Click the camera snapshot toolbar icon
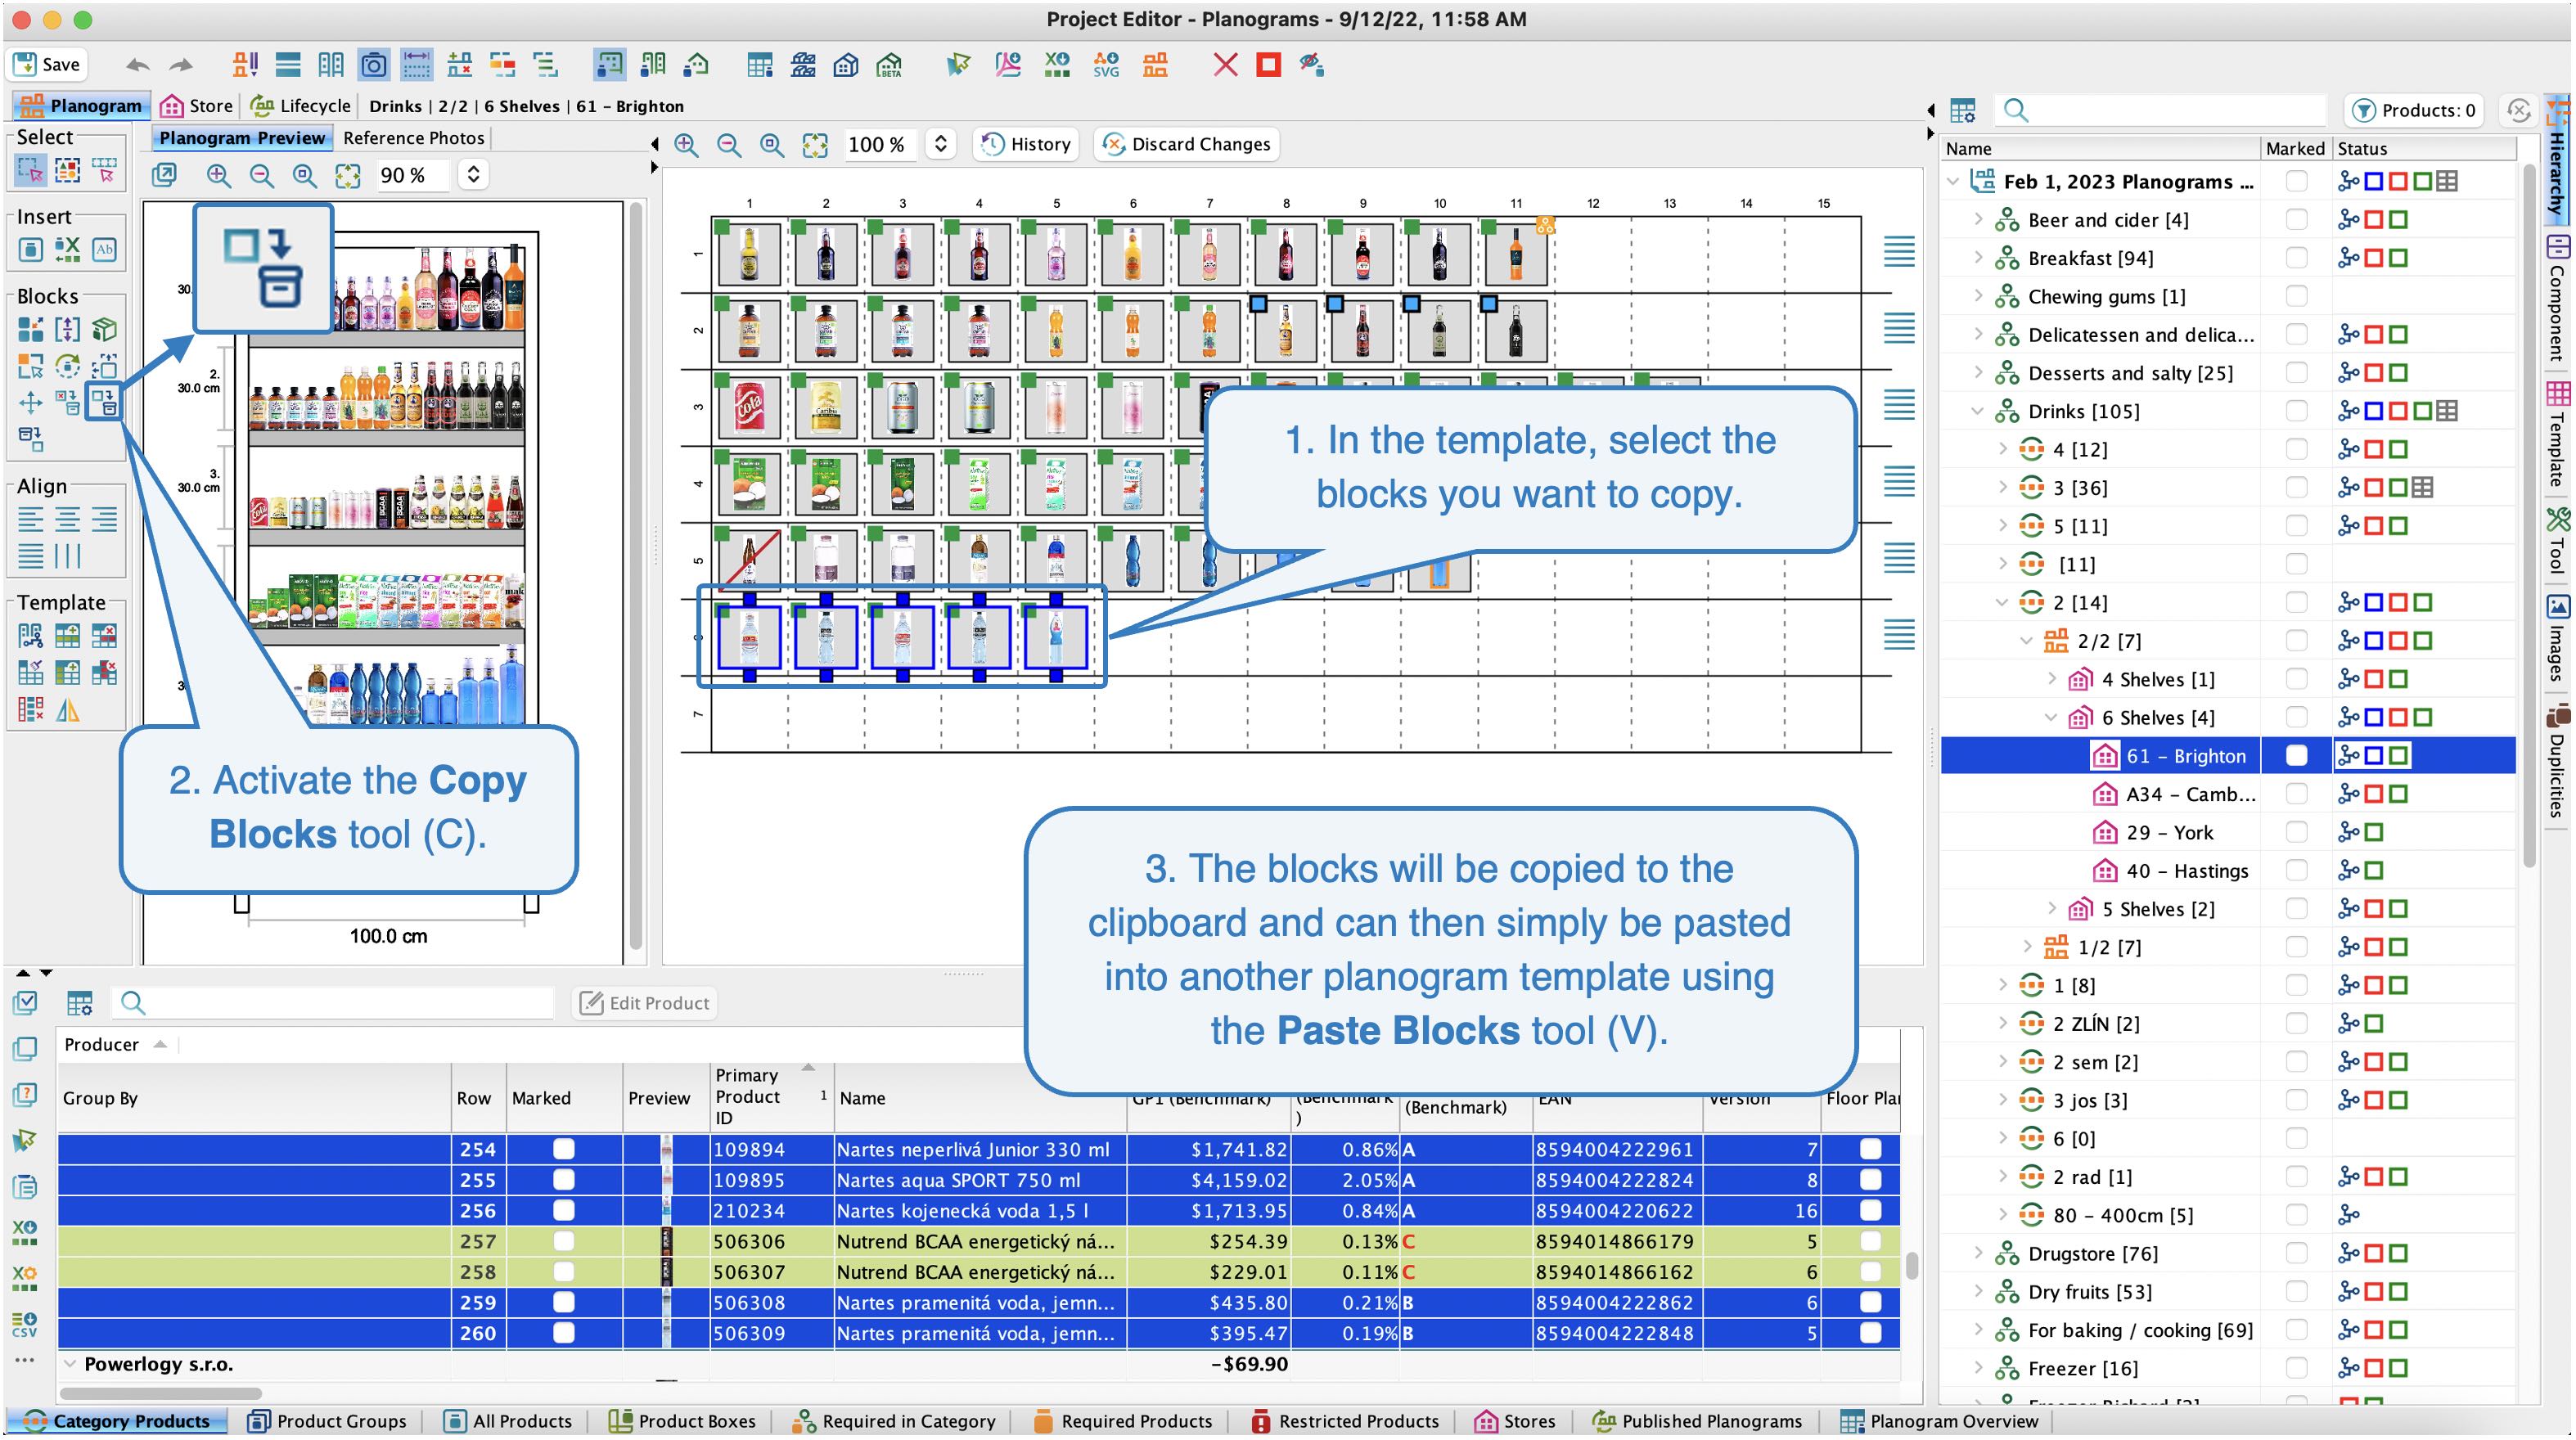 pyautogui.click(x=374, y=65)
